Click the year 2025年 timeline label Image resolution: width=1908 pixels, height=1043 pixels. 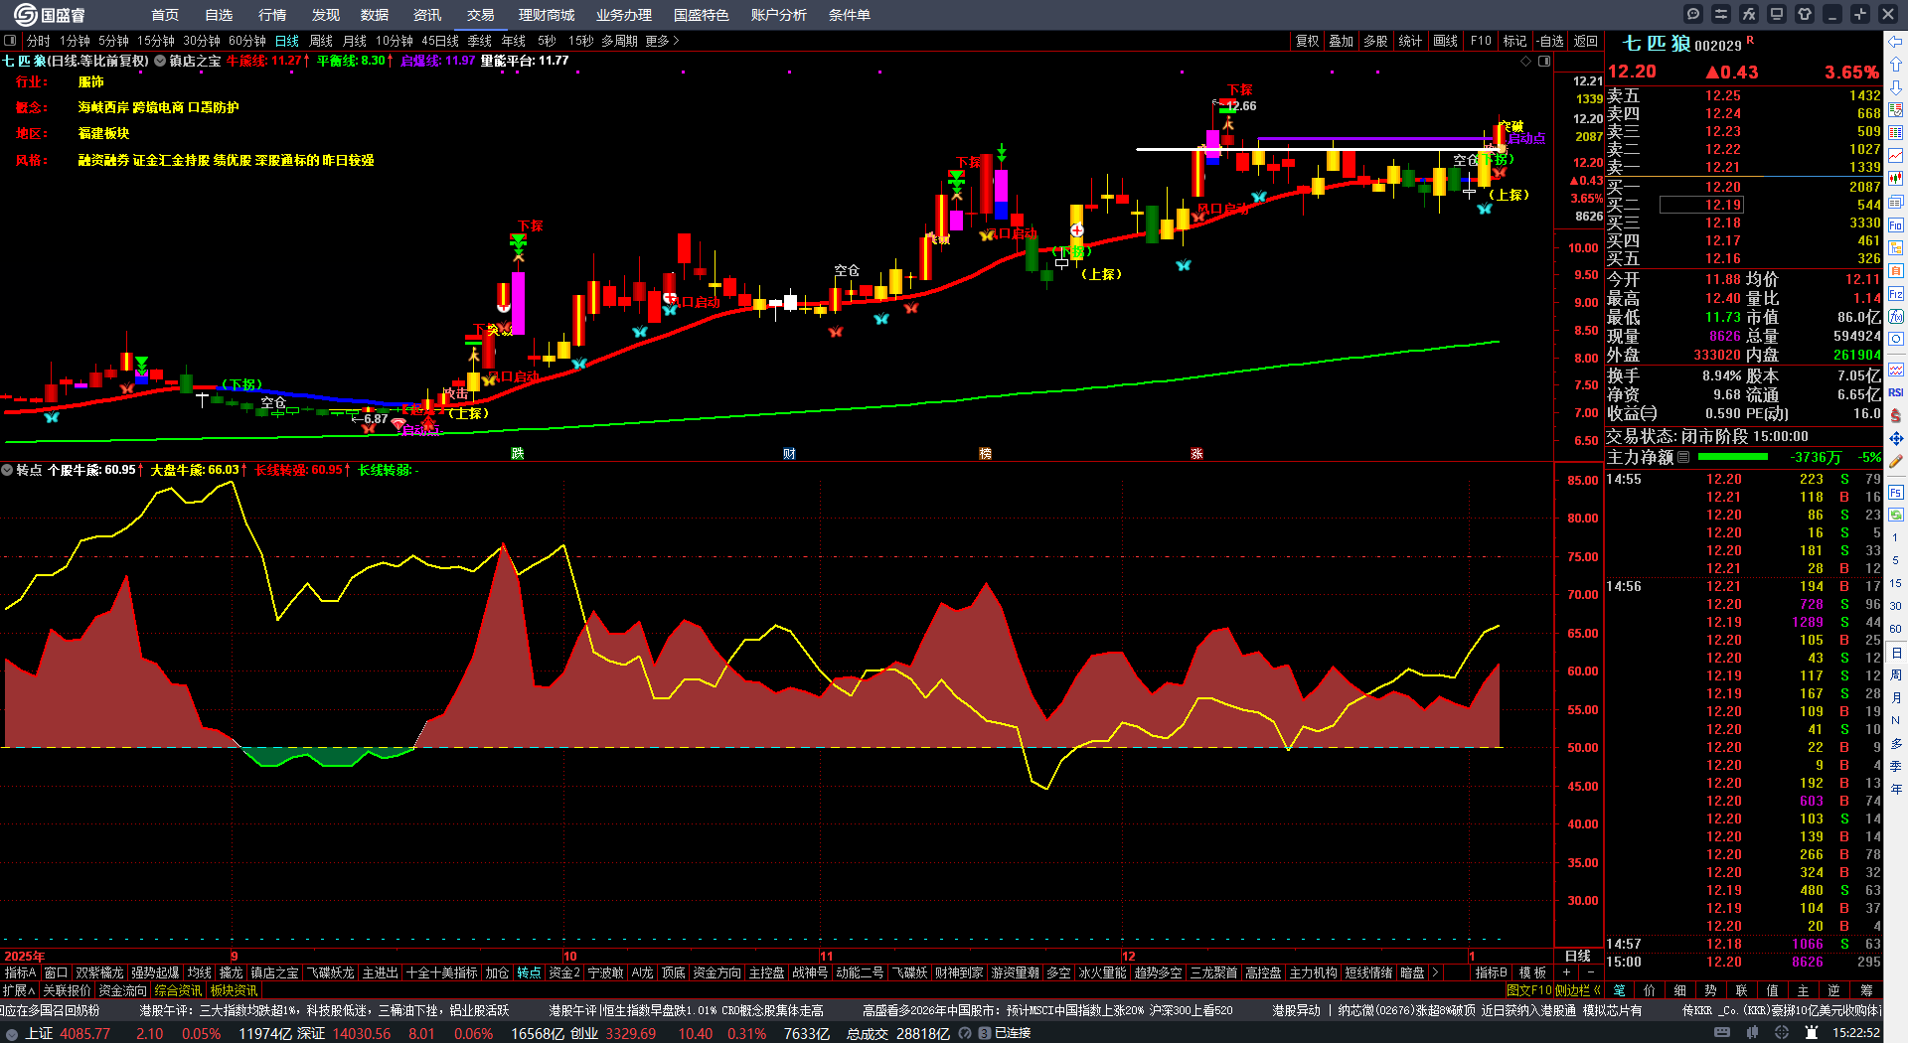click(x=25, y=957)
